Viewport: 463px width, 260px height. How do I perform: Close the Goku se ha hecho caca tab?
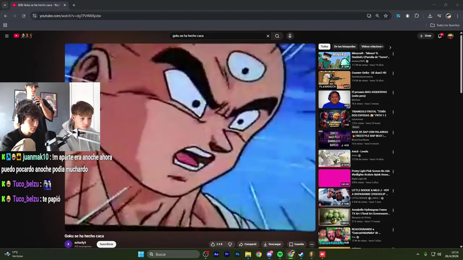click(x=65, y=5)
